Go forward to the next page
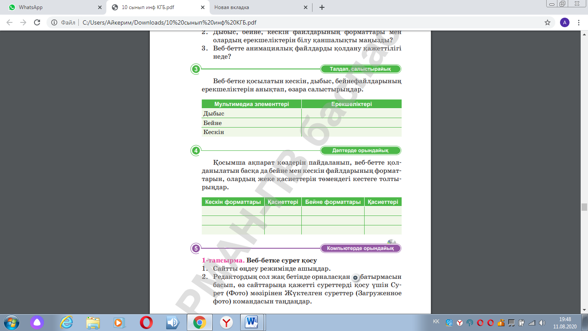 click(23, 22)
